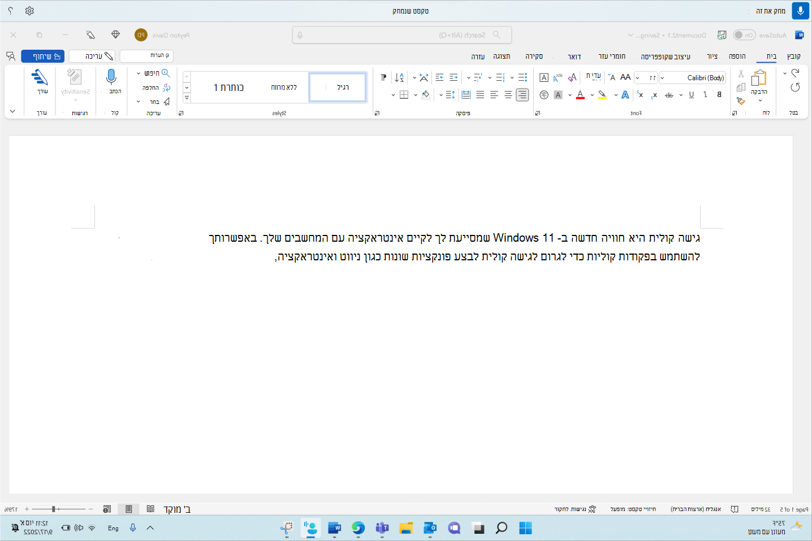Viewport: 812px width, 541px height.
Task: Click the voice access microphone button
Action: pos(800,11)
